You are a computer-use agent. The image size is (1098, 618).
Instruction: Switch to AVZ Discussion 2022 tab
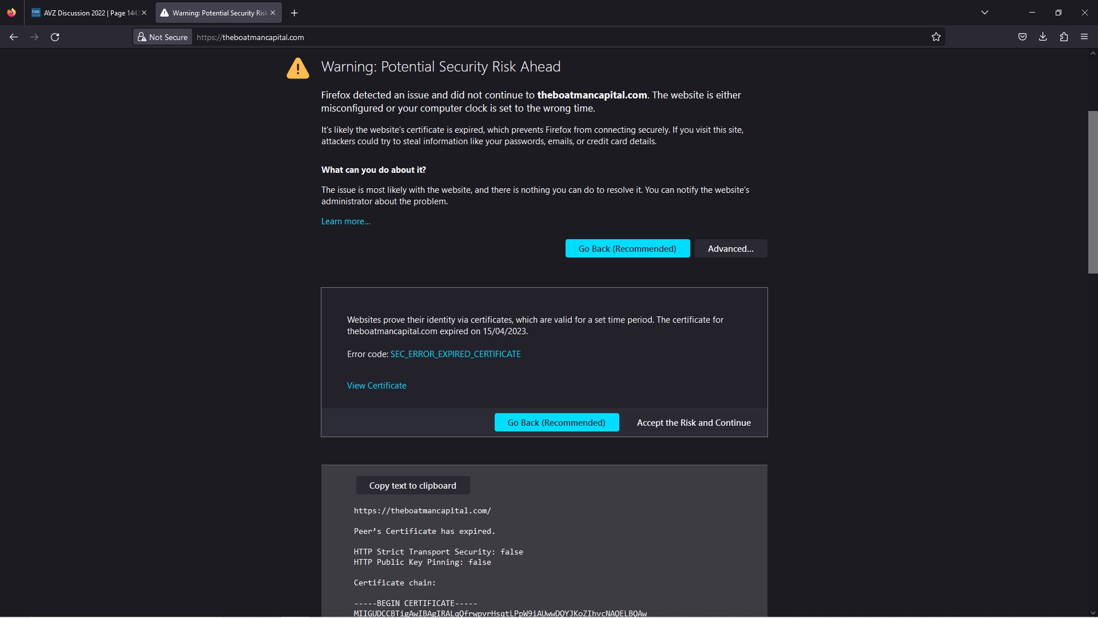[x=89, y=13]
